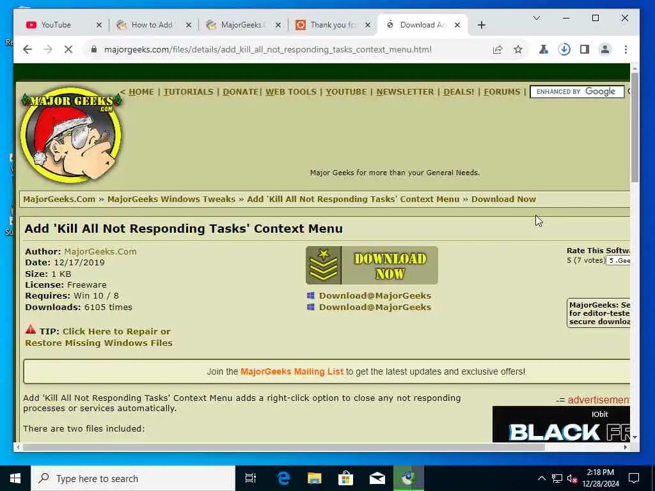
Task: Bookmark this page with the star
Action: [518, 50]
